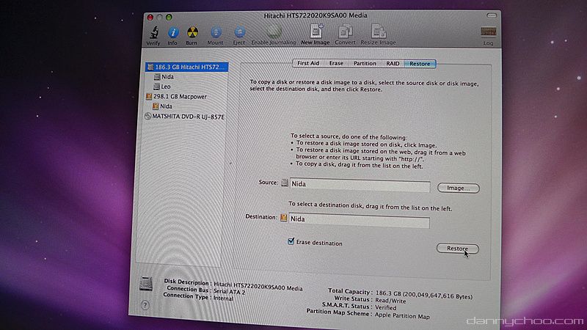Image resolution: width=587 pixels, height=330 pixels.
Task: Click the Convert toolbar icon
Action: [345, 32]
